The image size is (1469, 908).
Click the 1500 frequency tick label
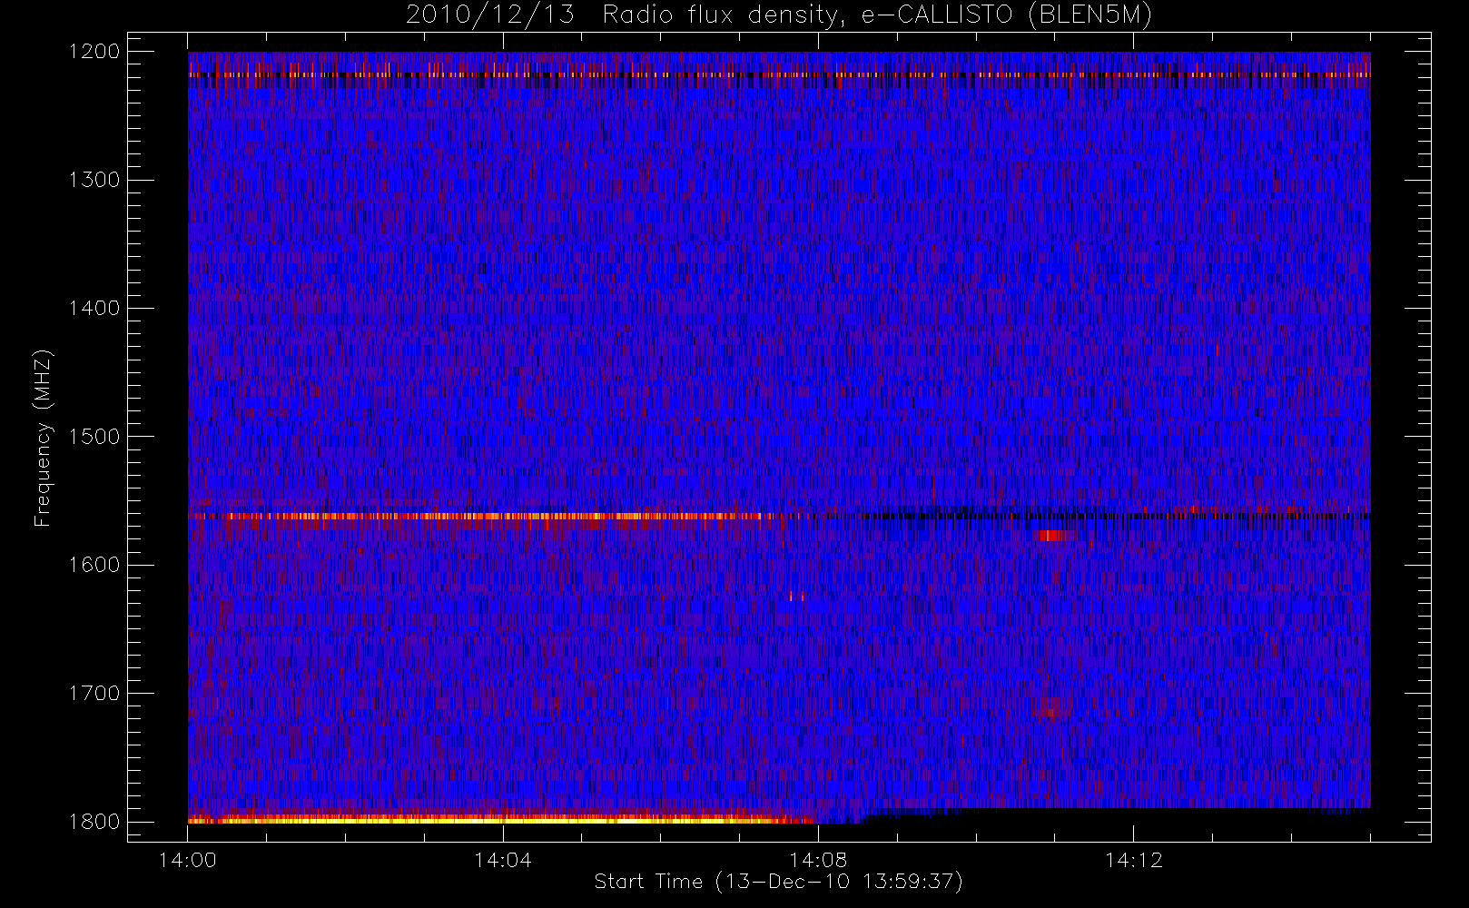click(x=94, y=437)
